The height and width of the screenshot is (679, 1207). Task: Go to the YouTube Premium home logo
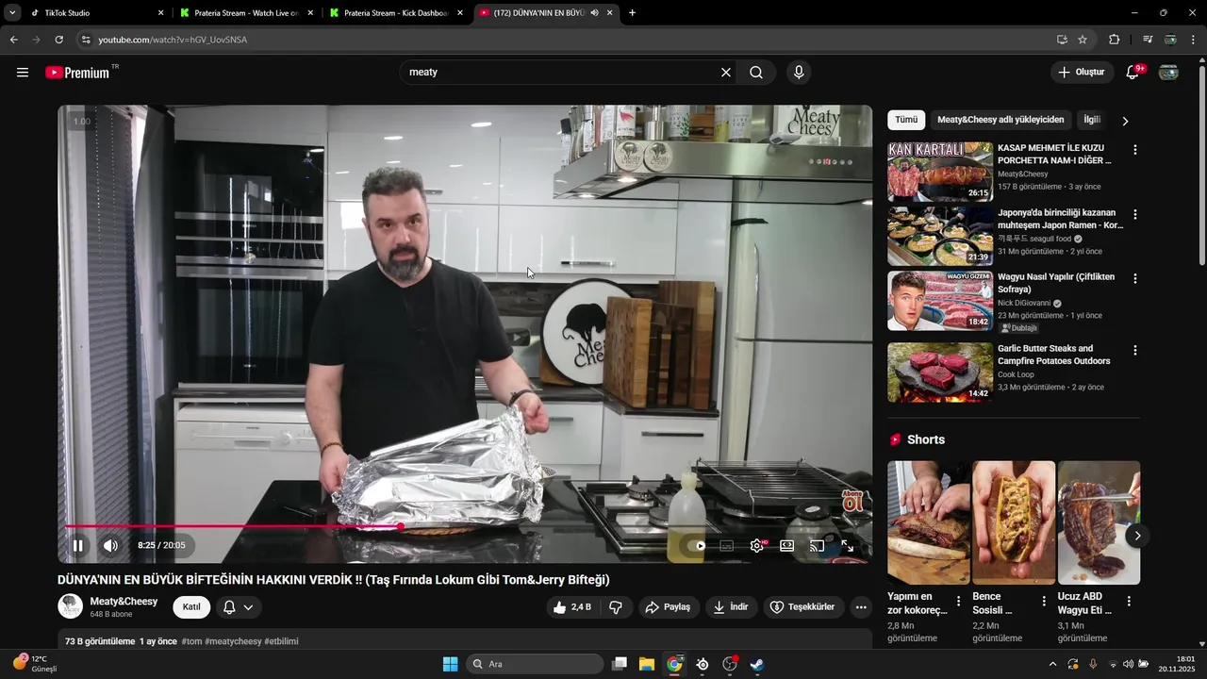pos(77,73)
